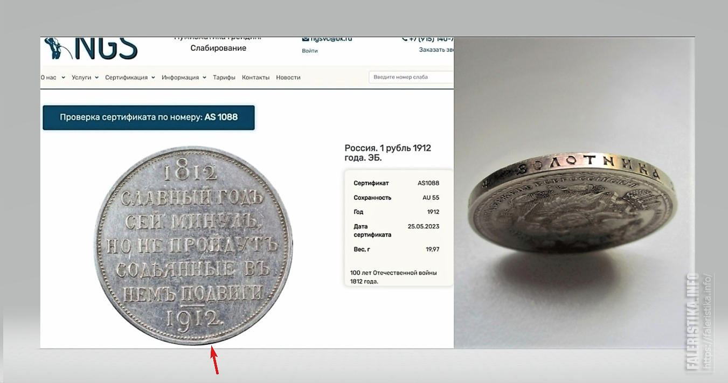
Task: Click the envelope icon beside the email
Action: (x=305, y=39)
